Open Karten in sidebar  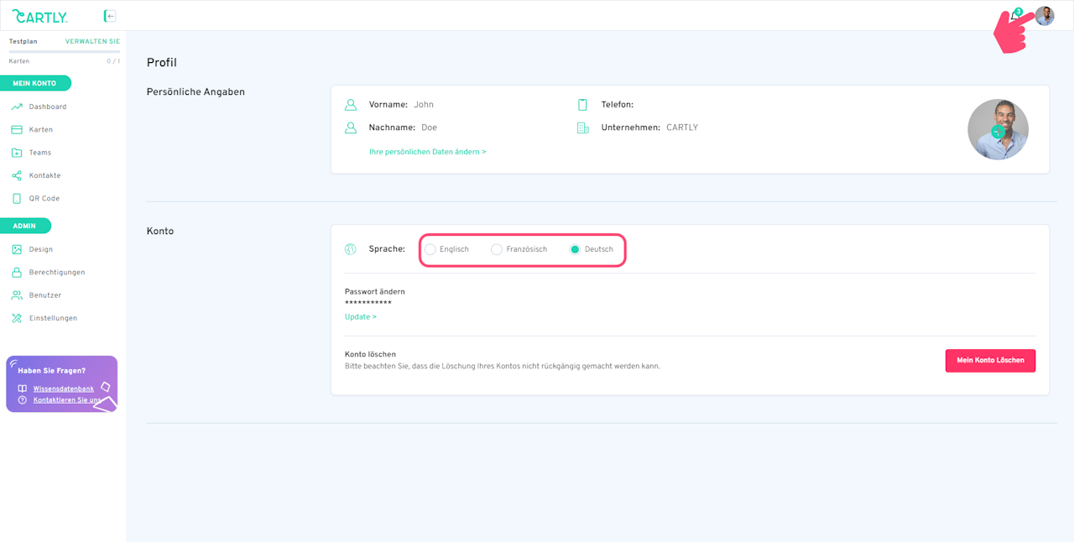tap(41, 130)
